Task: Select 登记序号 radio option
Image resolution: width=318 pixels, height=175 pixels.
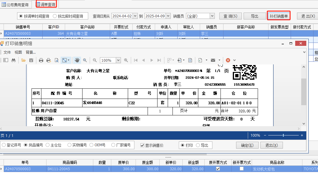Action: point(4,145)
